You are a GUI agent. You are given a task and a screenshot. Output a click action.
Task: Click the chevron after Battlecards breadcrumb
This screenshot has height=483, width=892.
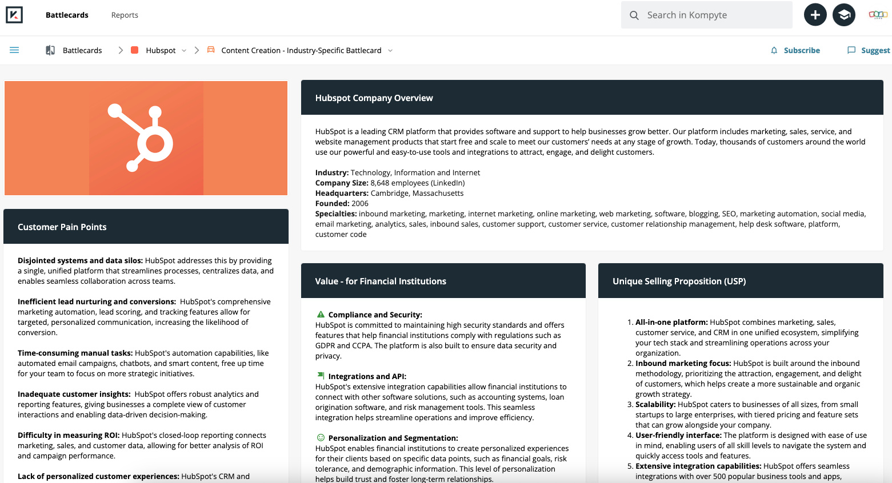(x=121, y=50)
